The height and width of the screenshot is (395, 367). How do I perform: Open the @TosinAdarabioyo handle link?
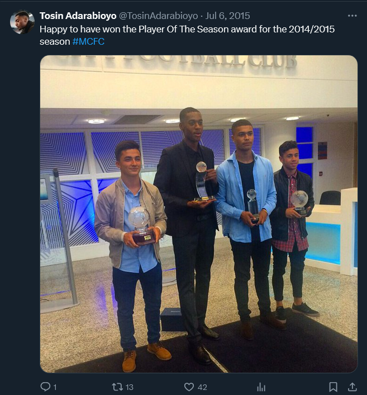click(158, 16)
